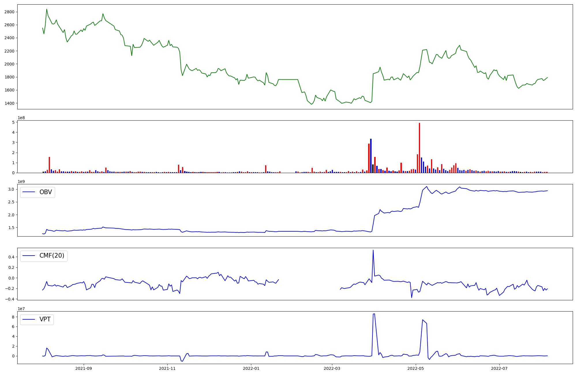Click the CMF(20) legend label
The image size is (577, 375).
pos(52,256)
